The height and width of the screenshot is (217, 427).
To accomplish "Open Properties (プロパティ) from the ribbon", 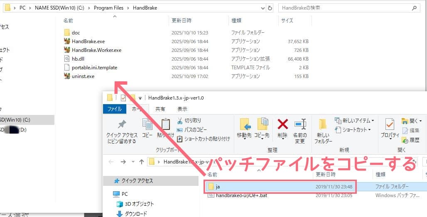I will point(390,124).
